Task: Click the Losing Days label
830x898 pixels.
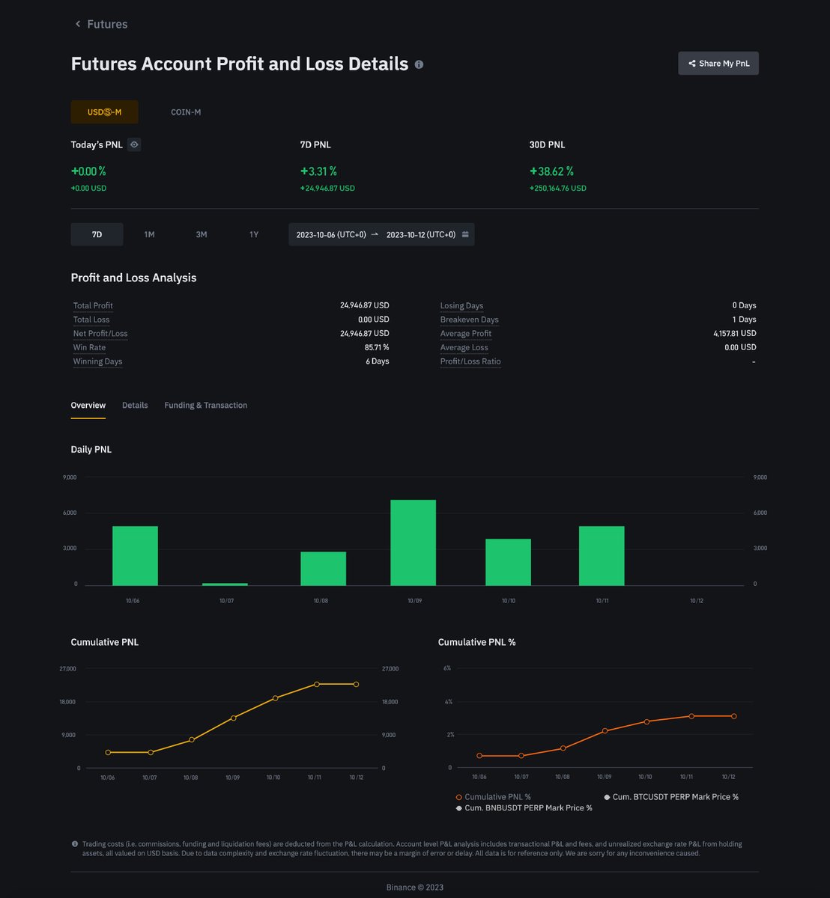Action: (461, 305)
